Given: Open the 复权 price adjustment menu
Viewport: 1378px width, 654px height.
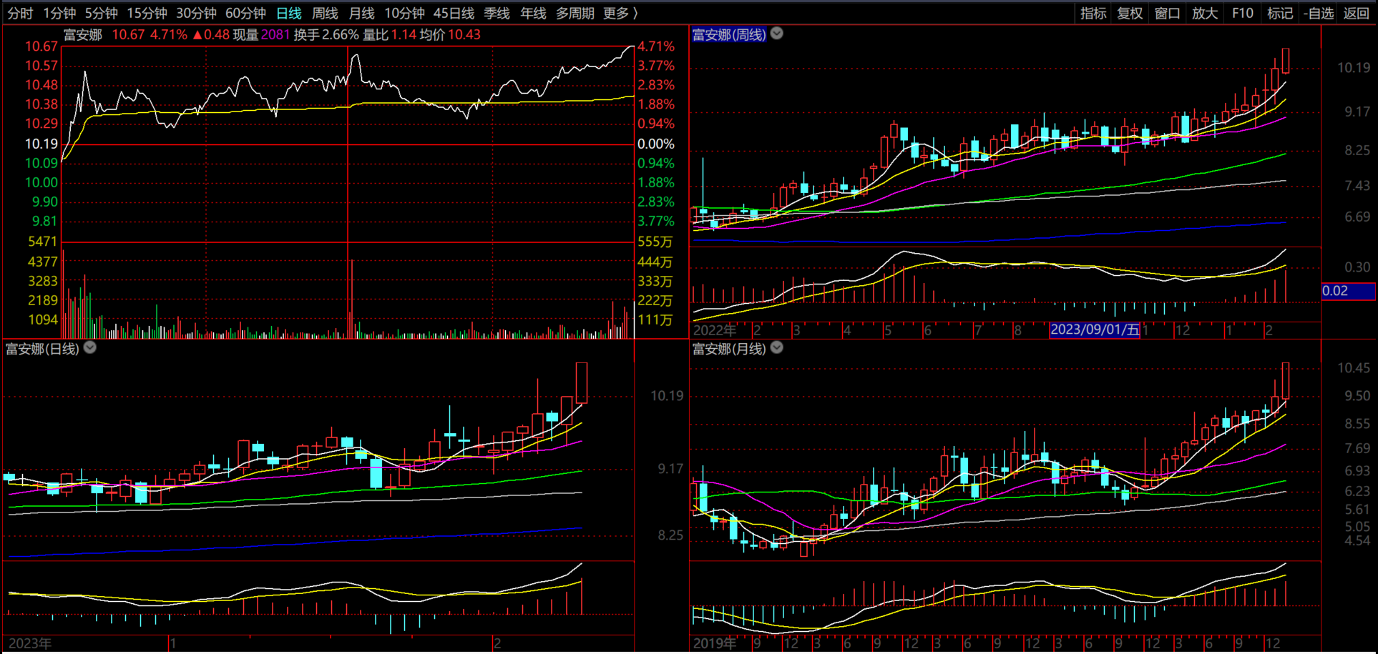Looking at the screenshot, I should point(1130,14).
